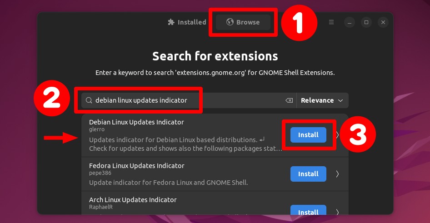Expand details chevron for Arch Linux Updates Indicator
Screen dimensions: 430x223
338,212
